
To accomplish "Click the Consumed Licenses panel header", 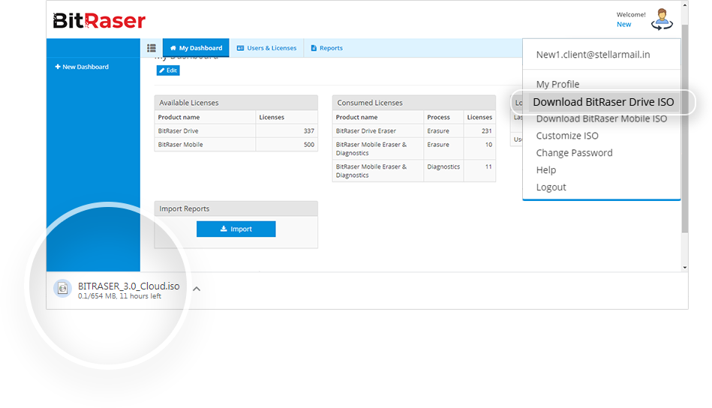I will point(414,103).
